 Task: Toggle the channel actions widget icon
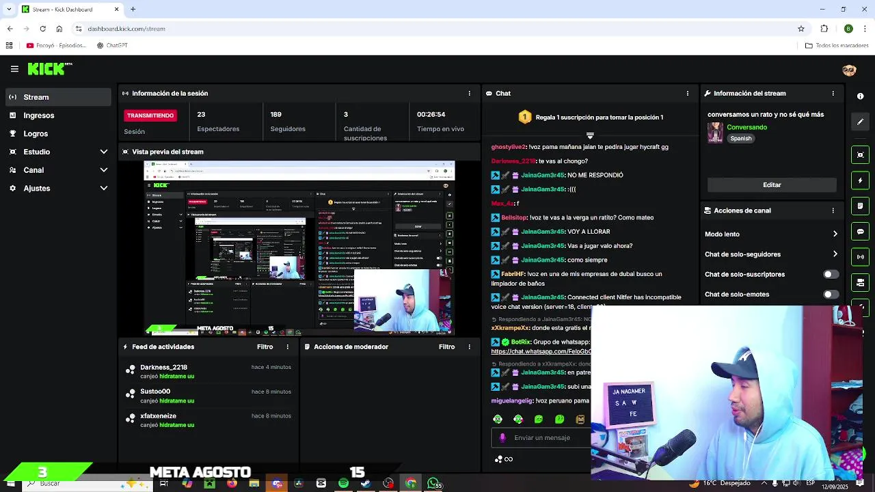(x=861, y=282)
